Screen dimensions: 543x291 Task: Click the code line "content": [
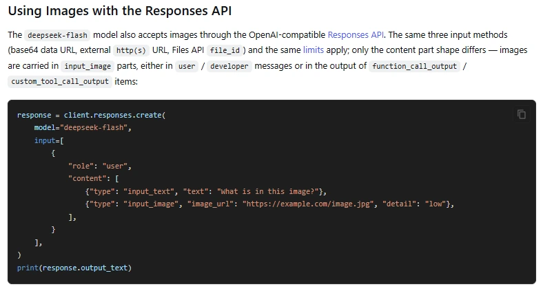[94, 178]
